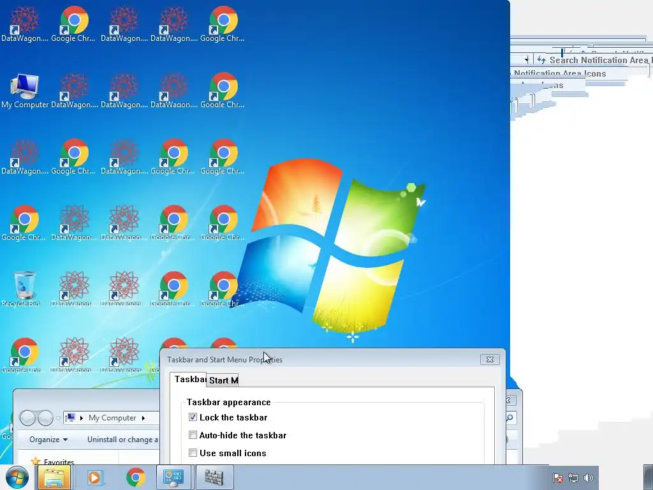Click the Explorer window Back button
Image resolution: width=653 pixels, height=490 pixels.
(28, 418)
